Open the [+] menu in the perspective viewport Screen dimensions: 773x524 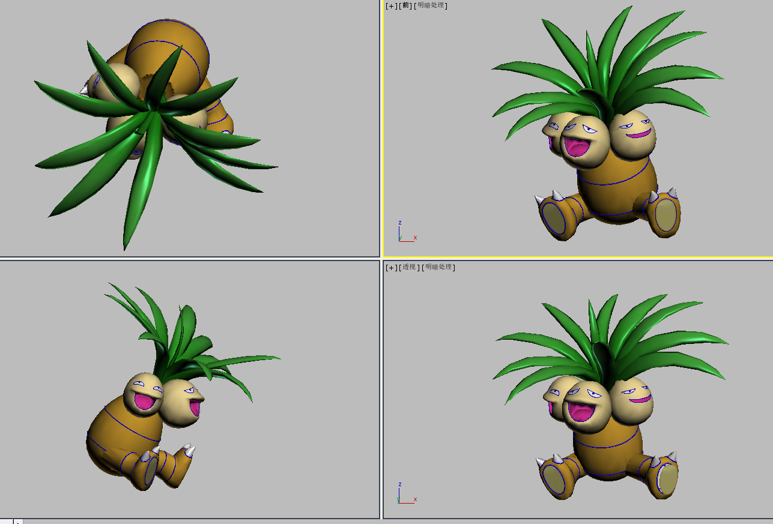[390, 268]
